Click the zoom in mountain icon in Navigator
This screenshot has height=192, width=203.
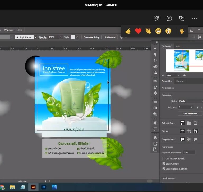(184, 75)
